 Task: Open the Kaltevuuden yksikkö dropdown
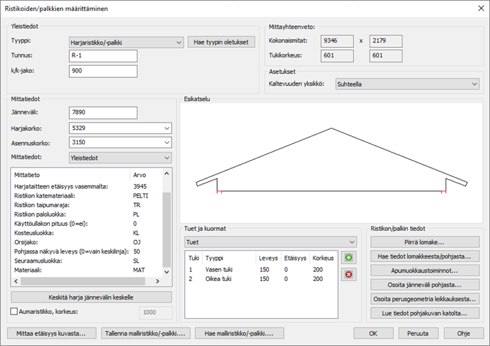click(407, 84)
